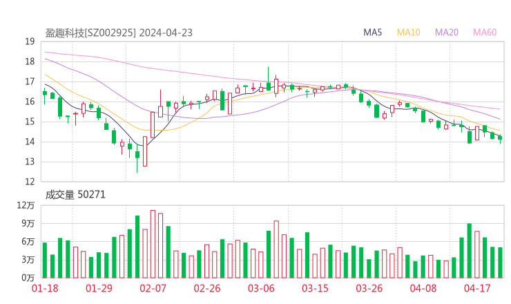Viewport: 511px width, 304px height.
Task: Select the highest red volume bar above 02-07
Action: pyautogui.click(x=153, y=244)
